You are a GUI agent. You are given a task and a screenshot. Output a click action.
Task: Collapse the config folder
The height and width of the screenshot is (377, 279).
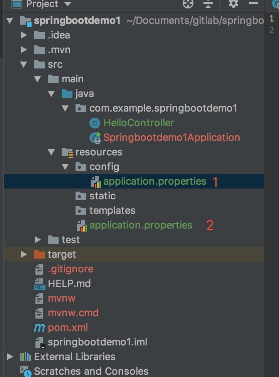pyautogui.click(x=66, y=167)
